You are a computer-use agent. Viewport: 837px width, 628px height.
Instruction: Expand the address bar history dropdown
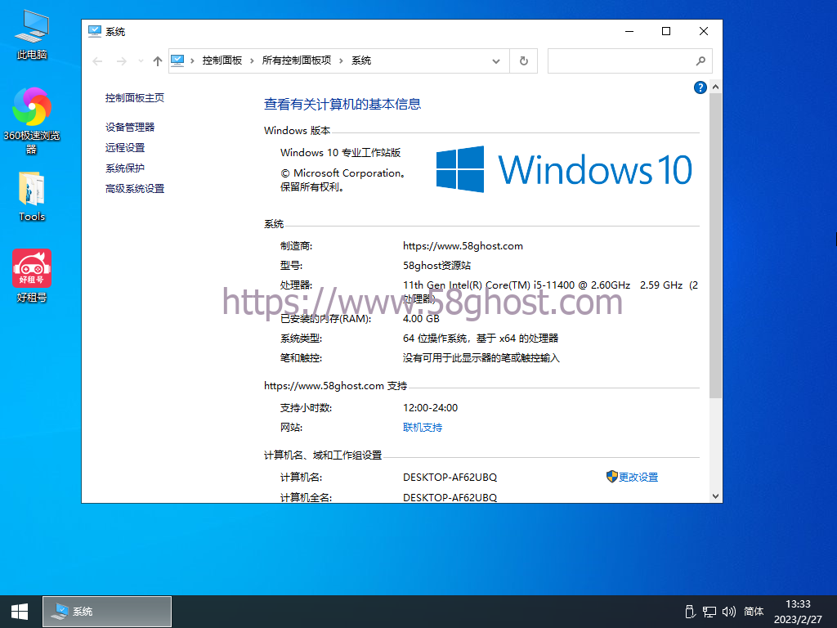pos(496,61)
